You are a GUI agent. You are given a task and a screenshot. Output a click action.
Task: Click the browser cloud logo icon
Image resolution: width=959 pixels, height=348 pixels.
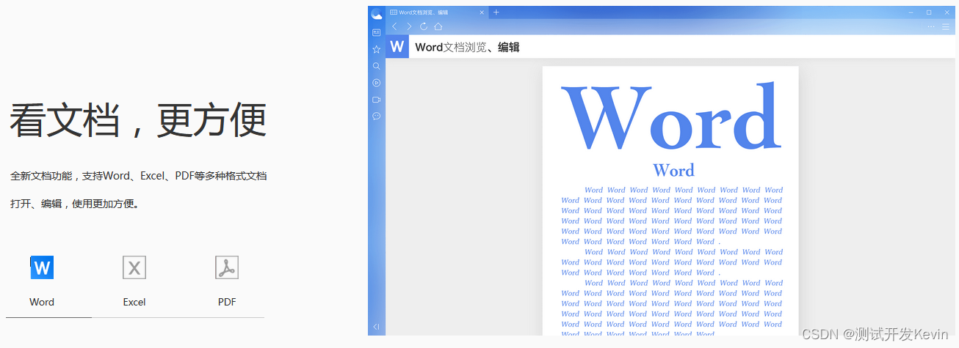(x=377, y=13)
